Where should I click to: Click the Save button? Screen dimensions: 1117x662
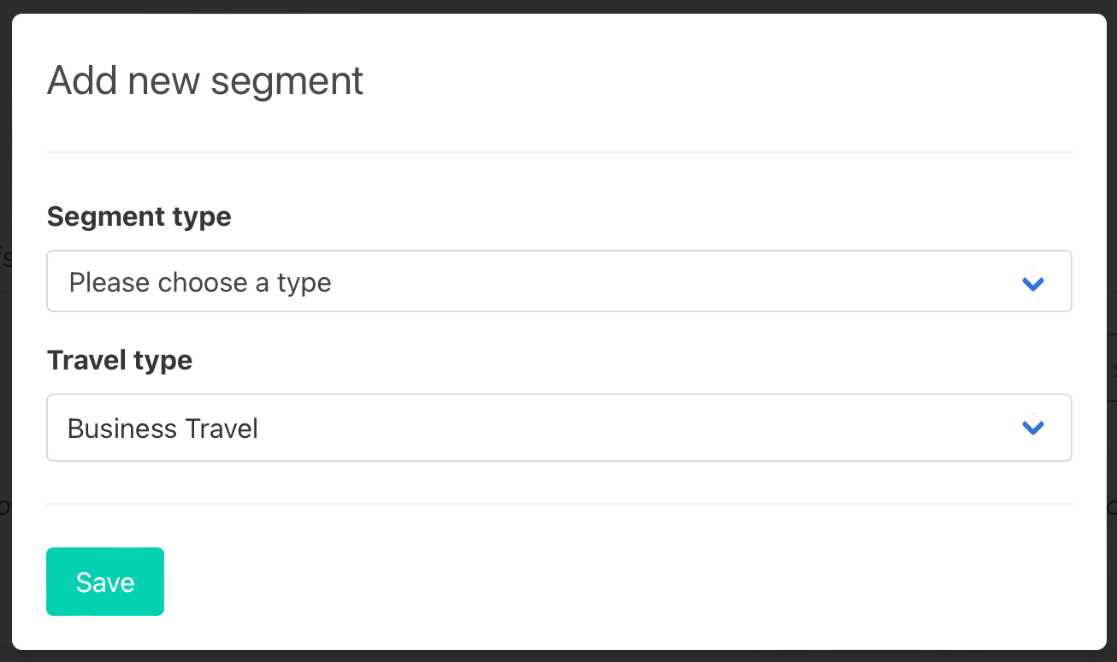[x=105, y=582]
